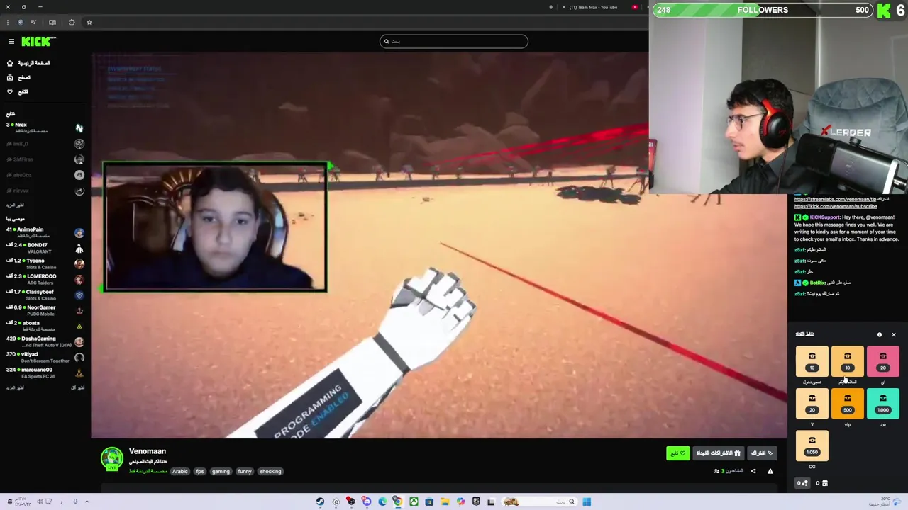Click KICKSupport username in chat

click(825, 217)
